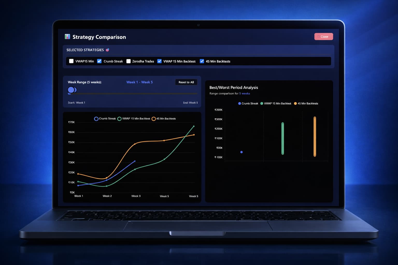Click the Crumb Streak blue dot in Best/Worst chart

pyautogui.click(x=241, y=152)
